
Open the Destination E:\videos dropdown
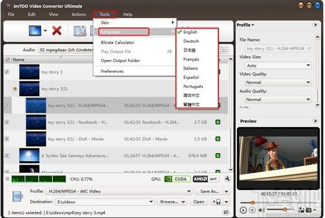pyautogui.click(x=104, y=202)
